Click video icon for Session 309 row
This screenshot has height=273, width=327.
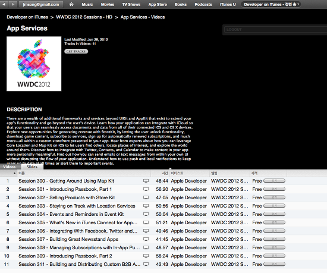(146, 256)
